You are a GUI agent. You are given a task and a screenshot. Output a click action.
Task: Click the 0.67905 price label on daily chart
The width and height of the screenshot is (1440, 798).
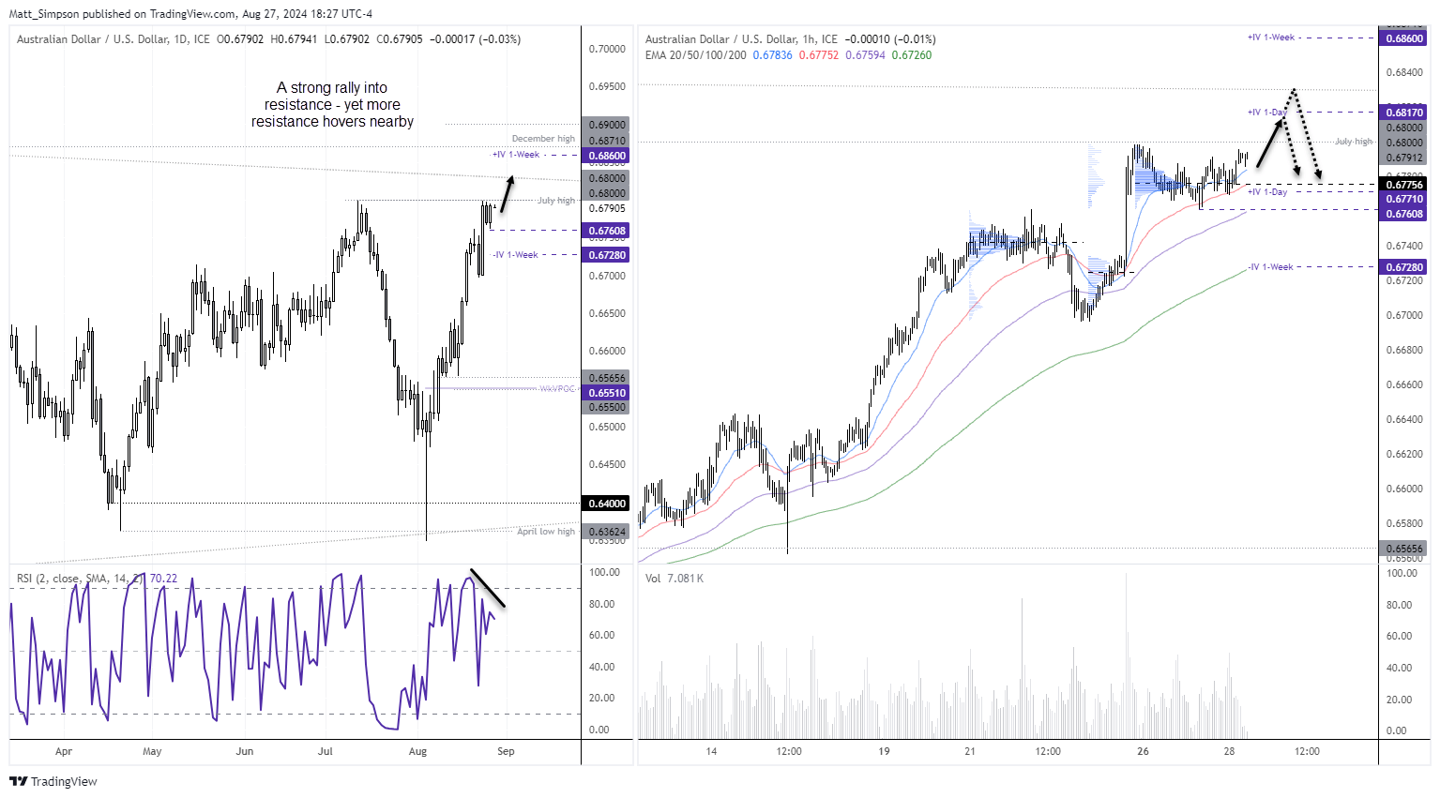[x=607, y=209]
